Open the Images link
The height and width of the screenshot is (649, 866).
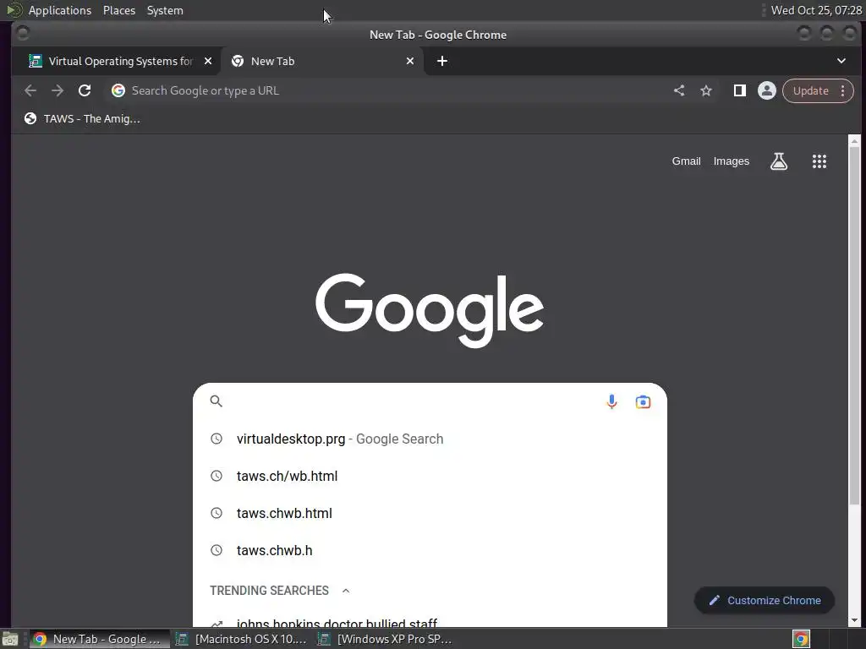point(732,161)
